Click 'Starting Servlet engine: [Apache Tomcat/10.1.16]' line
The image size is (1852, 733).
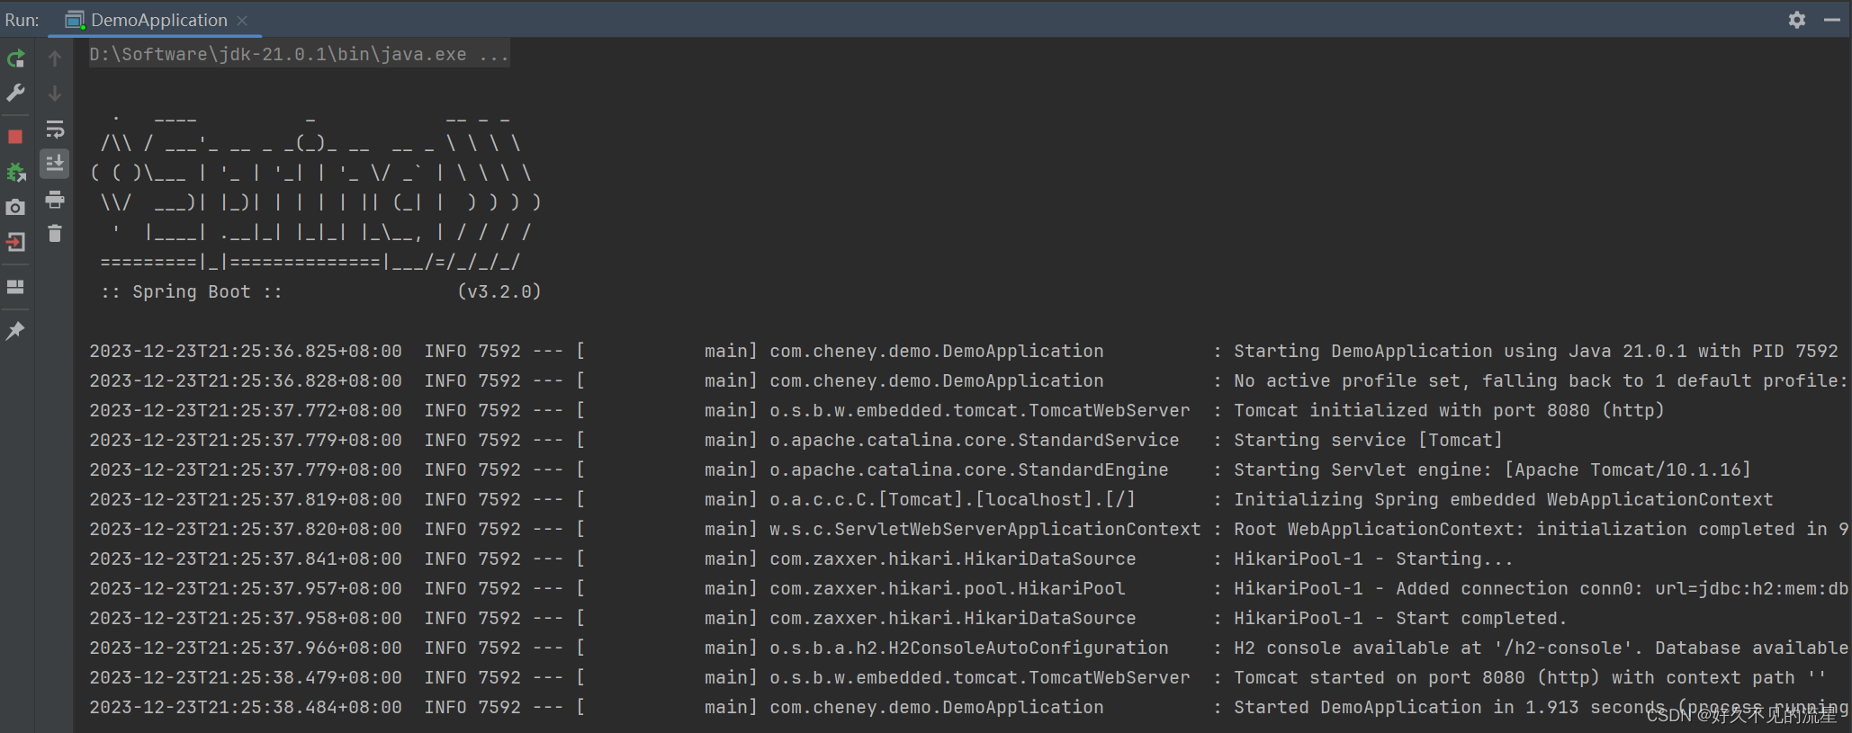(1492, 469)
